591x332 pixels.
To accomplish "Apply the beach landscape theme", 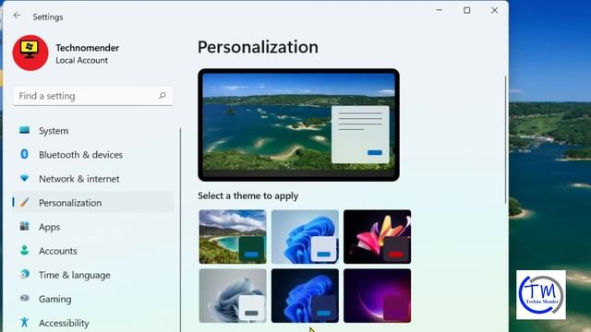I will click(x=233, y=237).
